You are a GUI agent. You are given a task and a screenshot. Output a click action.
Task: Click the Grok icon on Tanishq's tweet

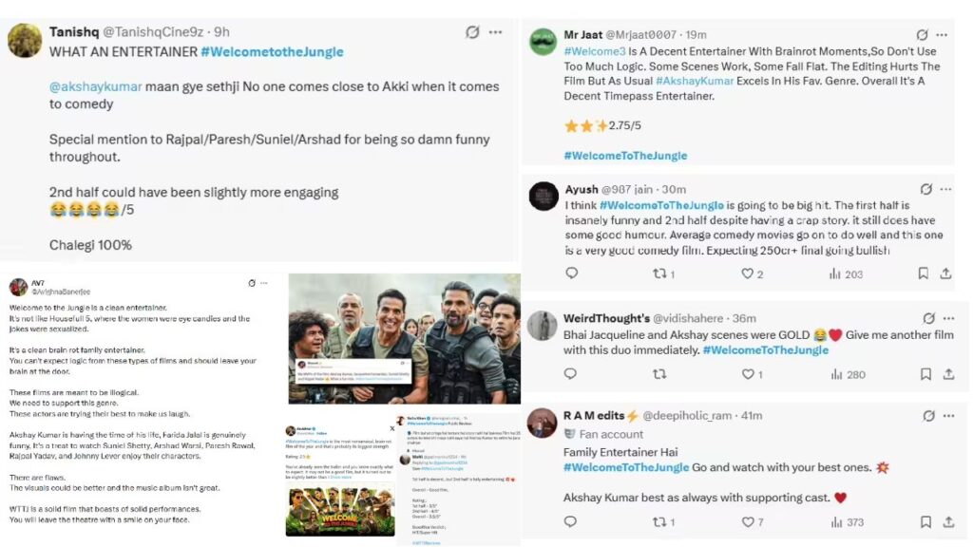pos(472,32)
